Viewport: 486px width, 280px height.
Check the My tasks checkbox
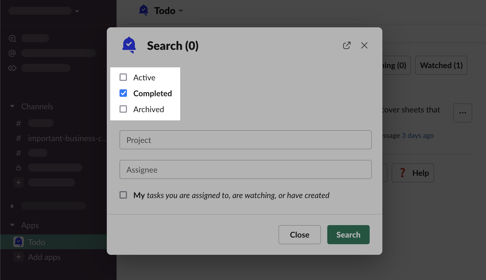click(x=123, y=195)
